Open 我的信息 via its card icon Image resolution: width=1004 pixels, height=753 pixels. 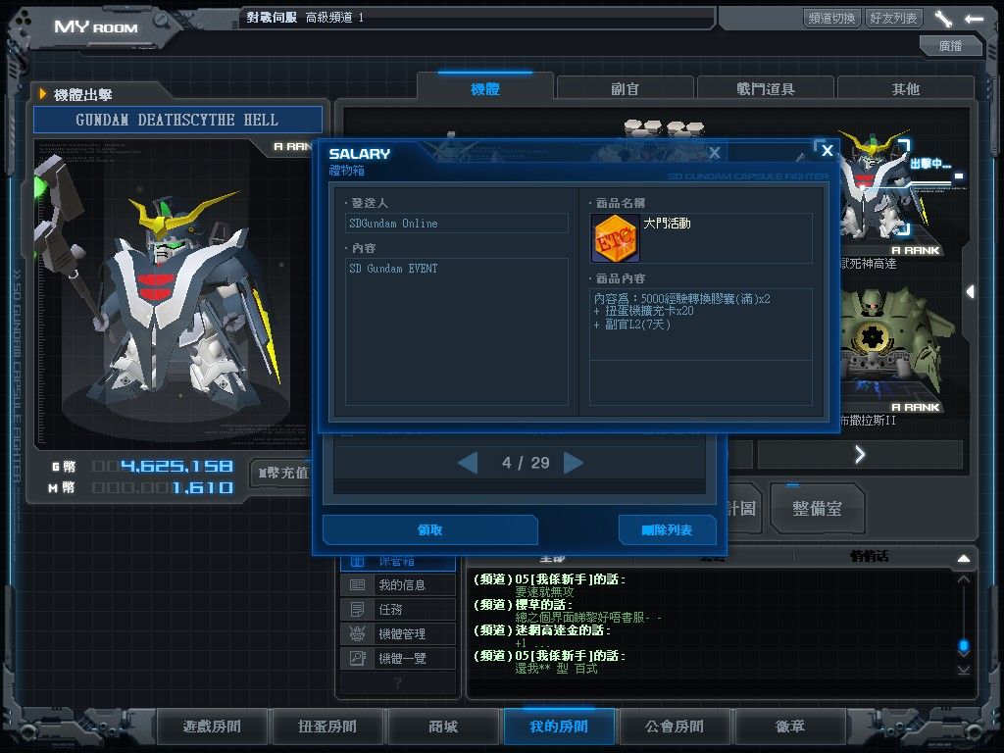(357, 584)
